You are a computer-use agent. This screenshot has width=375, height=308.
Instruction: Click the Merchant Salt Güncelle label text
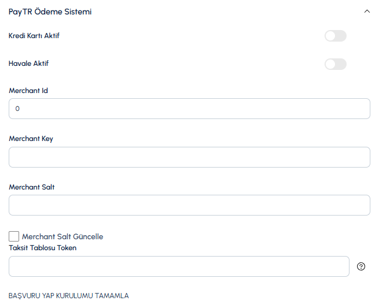[63, 236]
